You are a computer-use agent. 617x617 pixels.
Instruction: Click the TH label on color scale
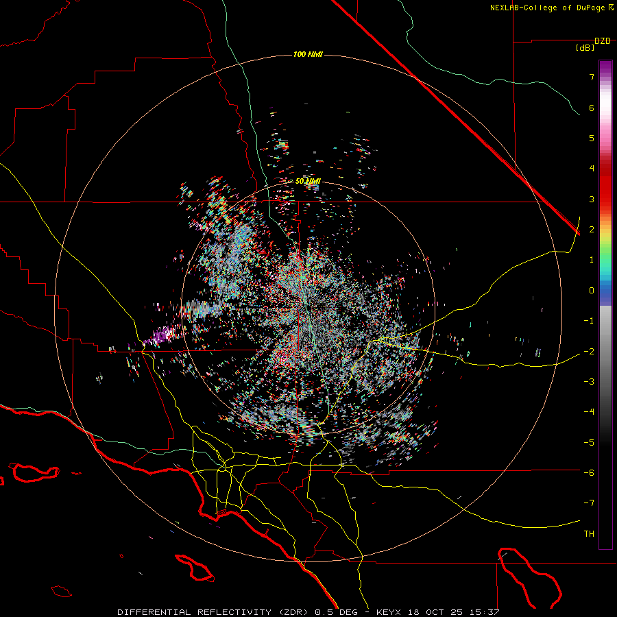[589, 534]
